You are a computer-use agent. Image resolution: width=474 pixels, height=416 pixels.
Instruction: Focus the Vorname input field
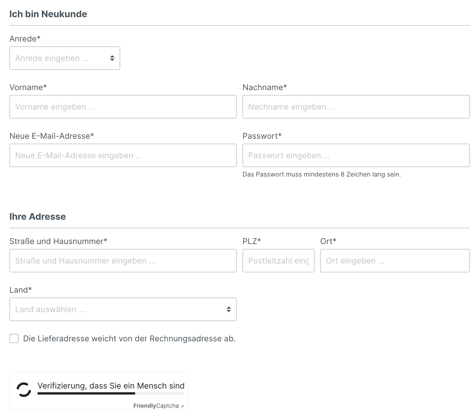coord(123,107)
